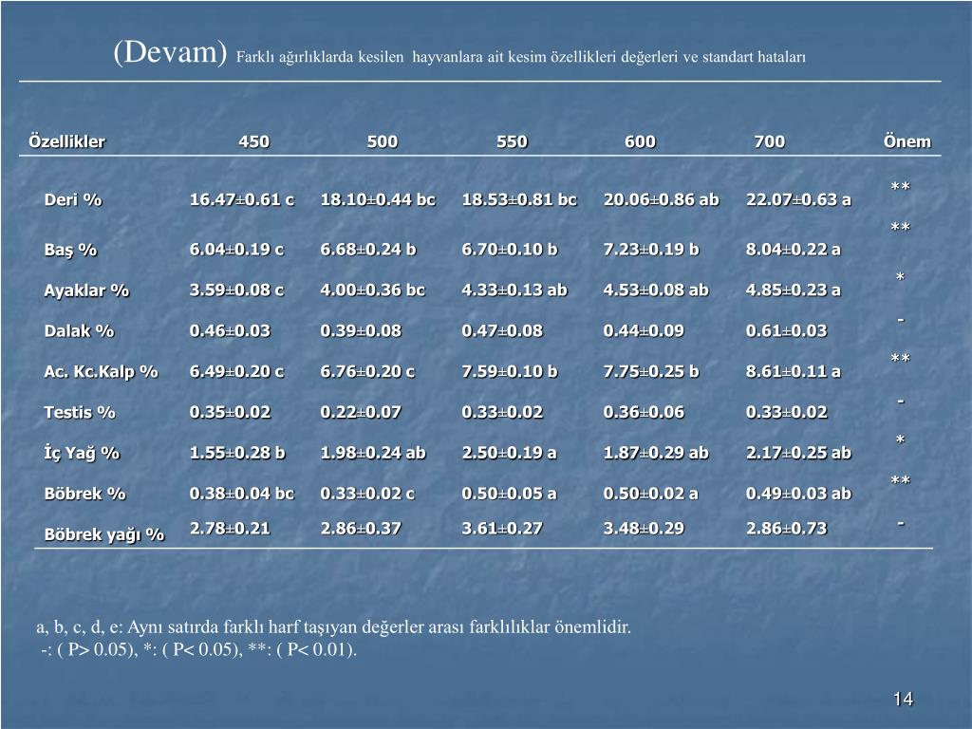Select the value '6.68±0.24 b'
972x729 pixels.
coord(368,250)
